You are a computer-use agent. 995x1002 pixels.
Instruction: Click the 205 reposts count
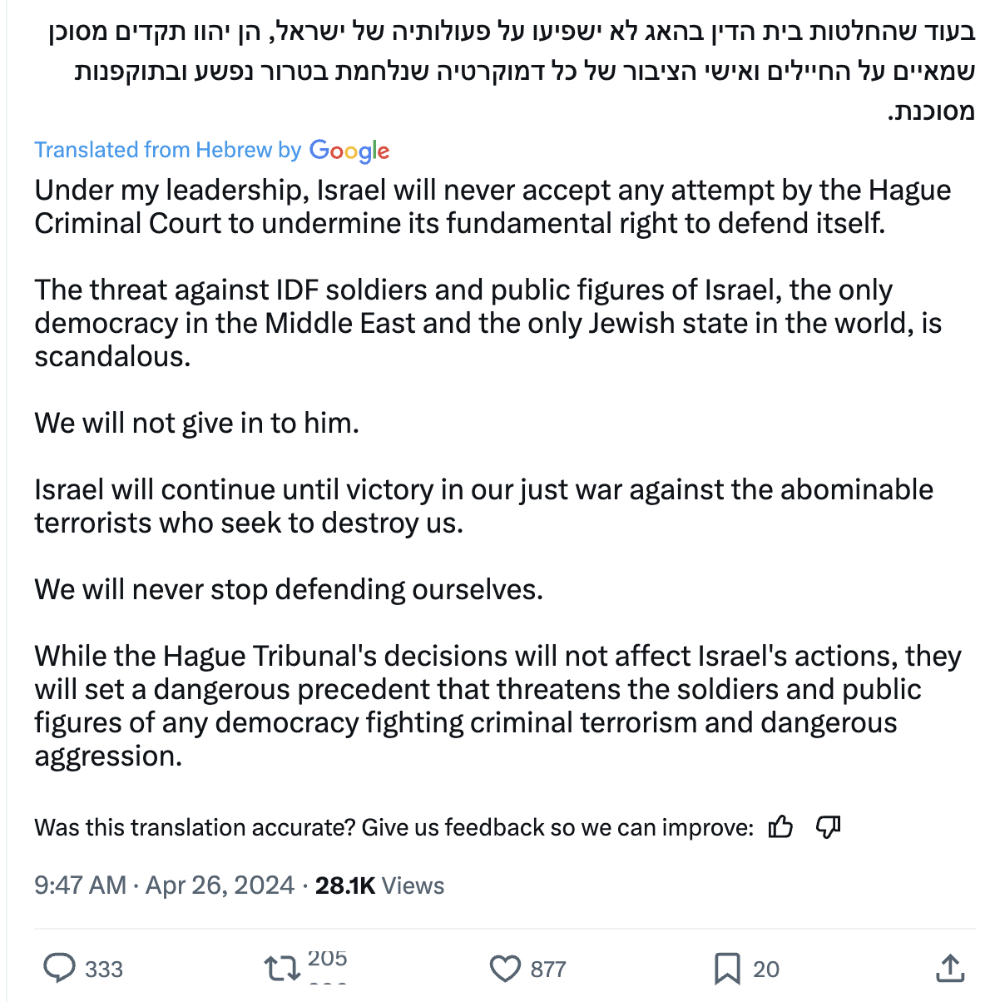327,959
